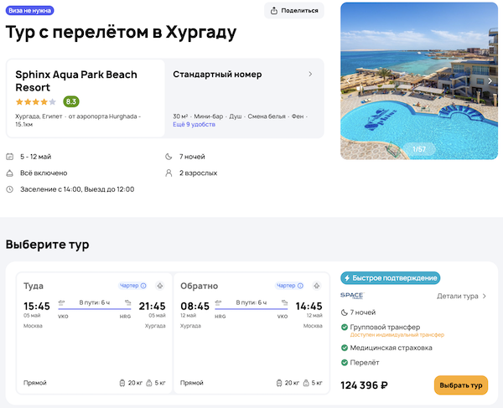503x408 pixels.
Task: Click the Чартер info icon on Туда card
Action: point(143,286)
